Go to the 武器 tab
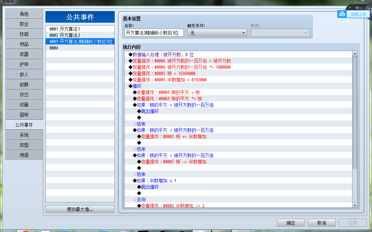Screen dimensions: 372x232 (24, 54)
